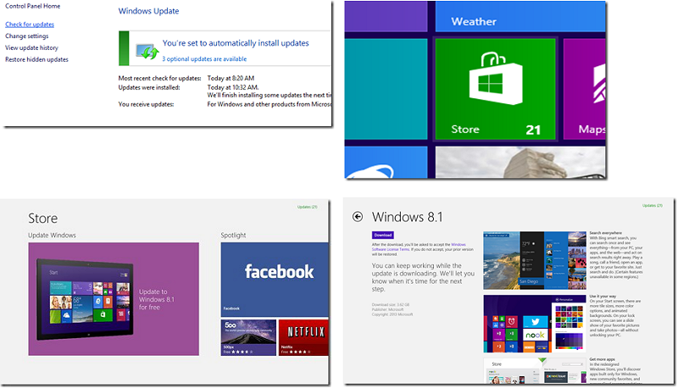View the Get more apps screenshot
The image size is (678, 388).
[535, 370]
